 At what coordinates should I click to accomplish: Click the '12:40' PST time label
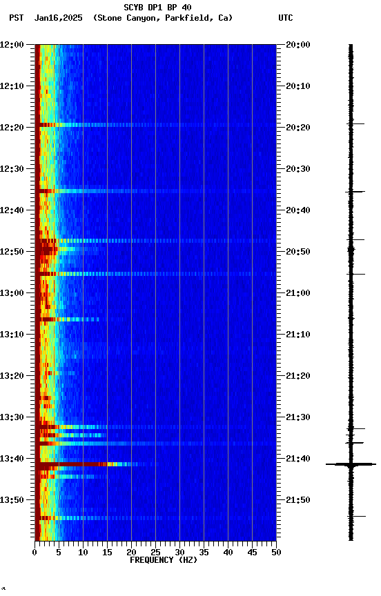pos(12,210)
